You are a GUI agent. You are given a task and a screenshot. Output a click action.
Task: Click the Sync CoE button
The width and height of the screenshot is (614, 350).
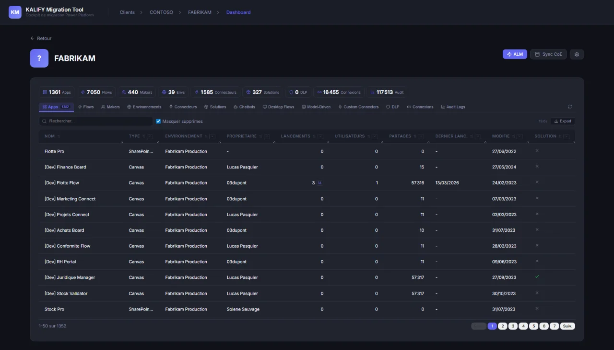[548, 54]
